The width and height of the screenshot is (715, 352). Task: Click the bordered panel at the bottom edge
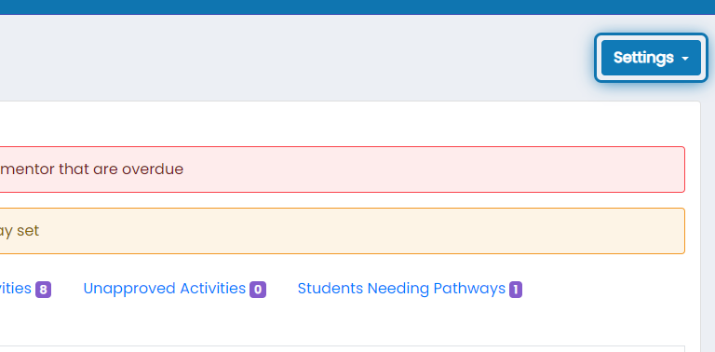coord(342,349)
